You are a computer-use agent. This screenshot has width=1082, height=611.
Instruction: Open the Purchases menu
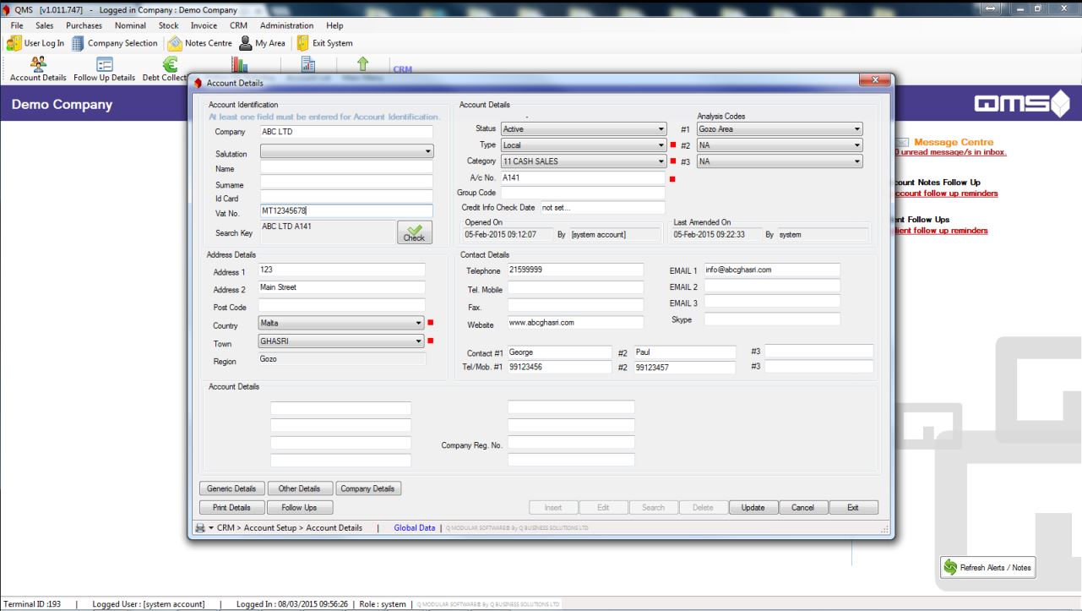[x=84, y=25]
